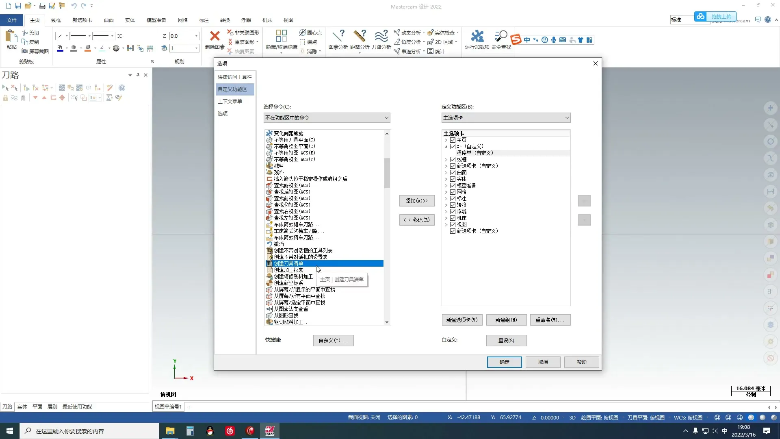Select the 距离分析 distance analysis tool
This screenshot has height=439, width=780.
pyautogui.click(x=360, y=39)
